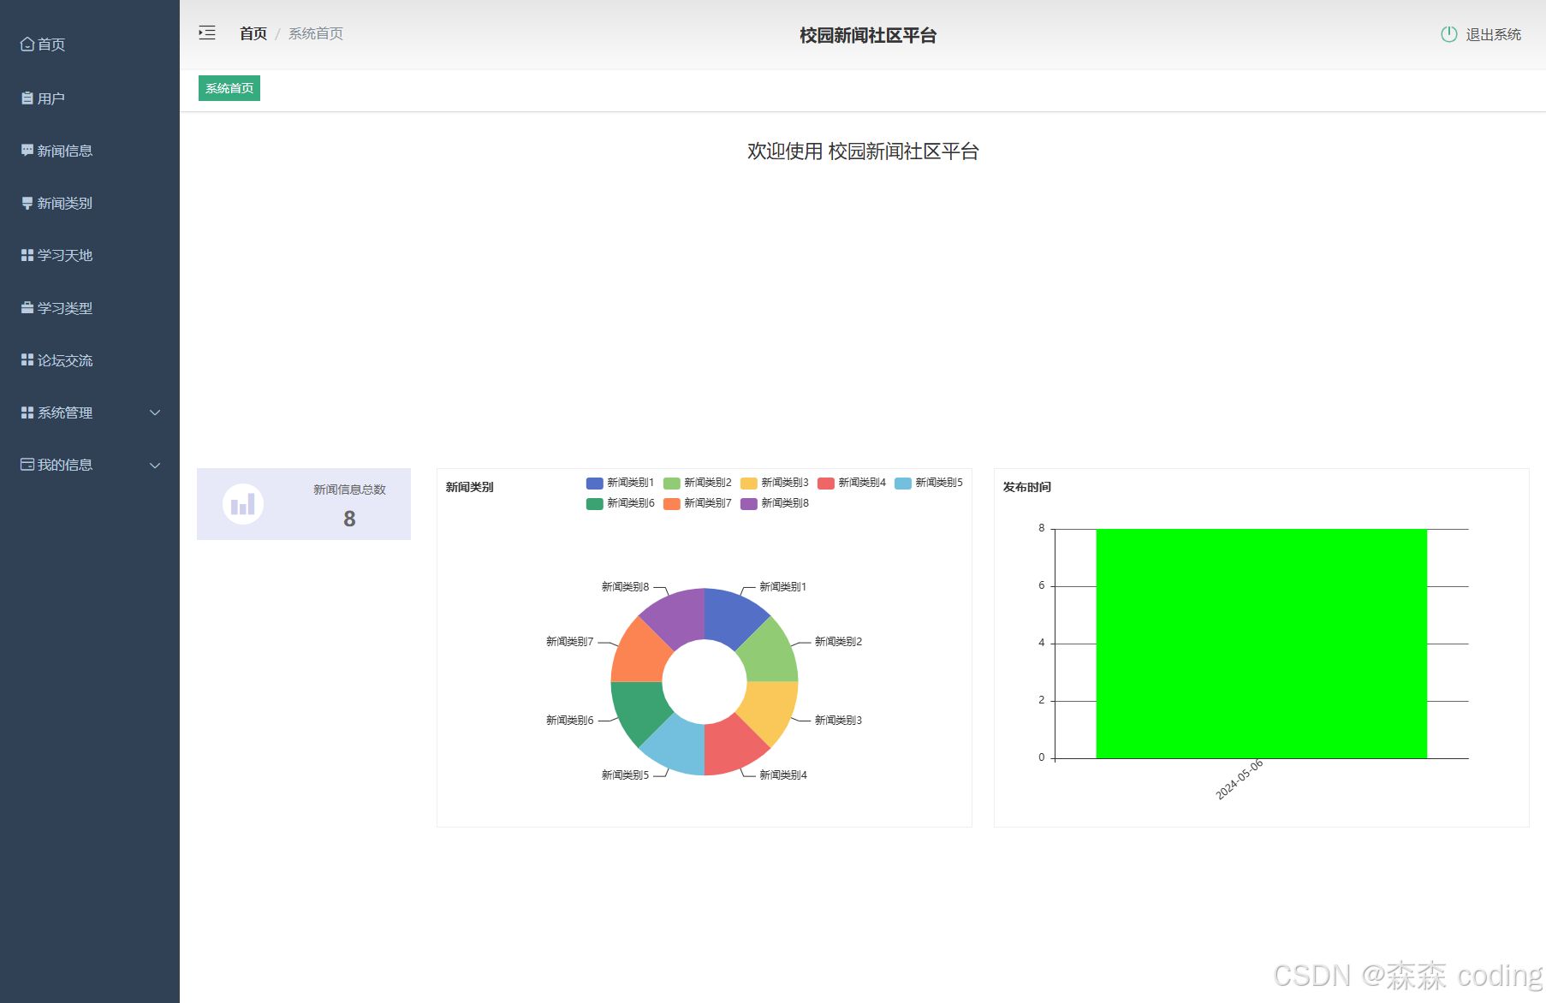This screenshot has width=1546, height=1003.
Task: Toggle 新闻类别2 legend swatch
Action: (672, 483)
